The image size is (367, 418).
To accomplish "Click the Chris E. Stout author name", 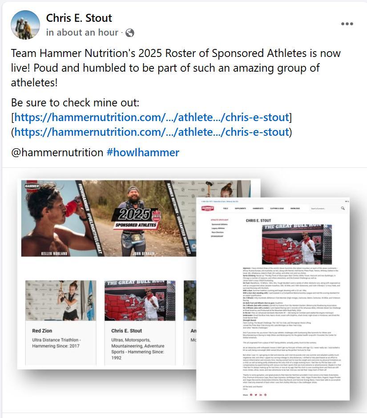I will pyautogui.click(x=79, y=18).
